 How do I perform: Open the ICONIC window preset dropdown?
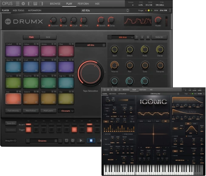[165, 94]
